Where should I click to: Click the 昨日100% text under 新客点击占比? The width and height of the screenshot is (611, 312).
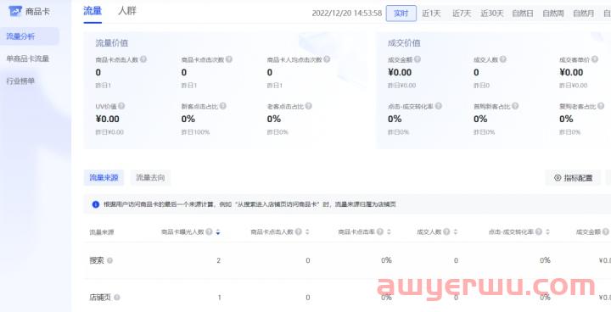pos(195,132)
